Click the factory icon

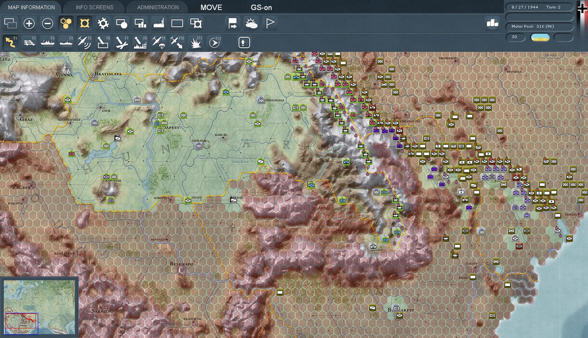point(159,23)
